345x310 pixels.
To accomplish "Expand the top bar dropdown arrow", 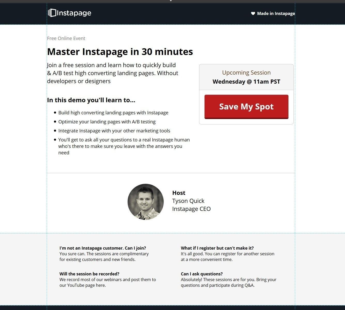I will click(x=171, y=1).
